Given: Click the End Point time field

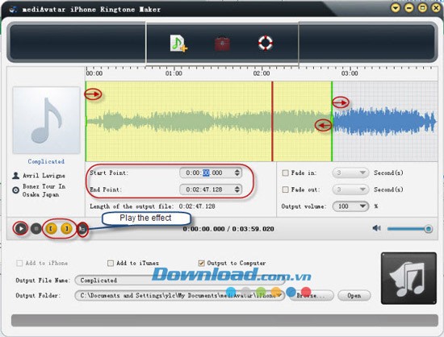Looking at the screenshot, I should click(211, 189).
